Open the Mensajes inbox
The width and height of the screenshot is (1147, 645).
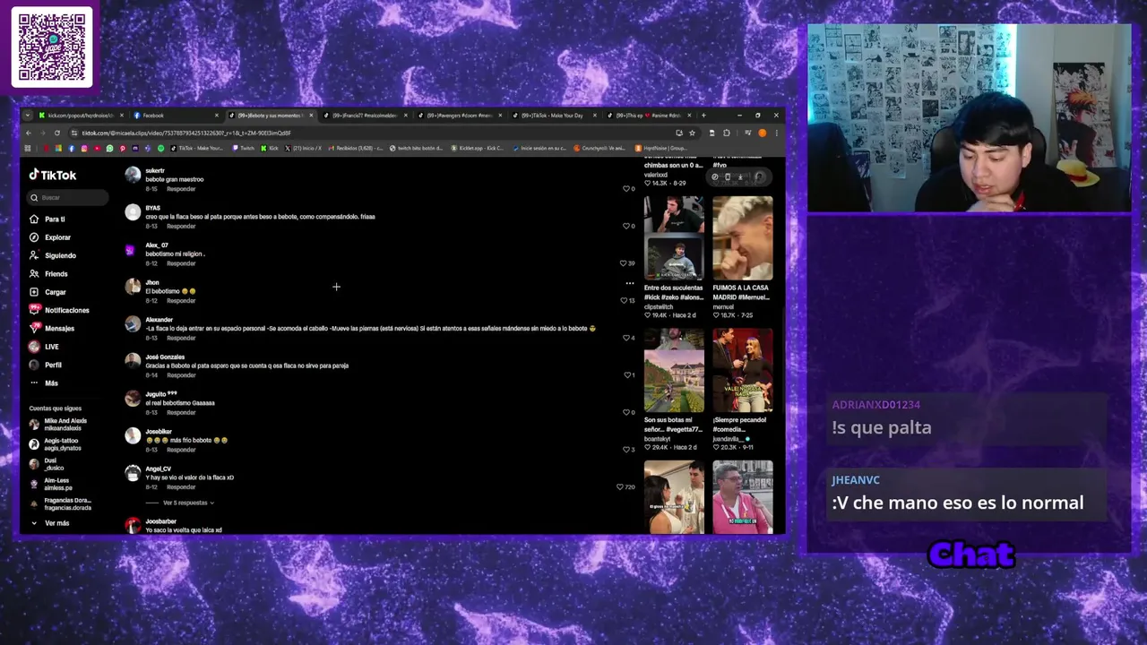[52, 329]
